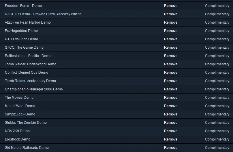Screen dimensions: 233x152
Task: Remove Men of War - Demo
Action: coord(171,106)
